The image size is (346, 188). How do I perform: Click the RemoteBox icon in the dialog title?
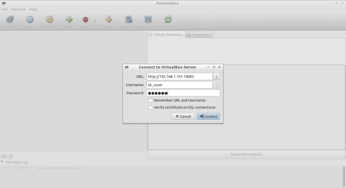click(x=127, y=67)
